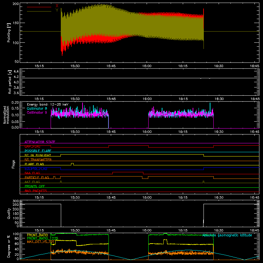The width and height of the screenshot is (263, 263).
Task: Select the olive Y legend line sample
Action: click(x=39, y=11)
